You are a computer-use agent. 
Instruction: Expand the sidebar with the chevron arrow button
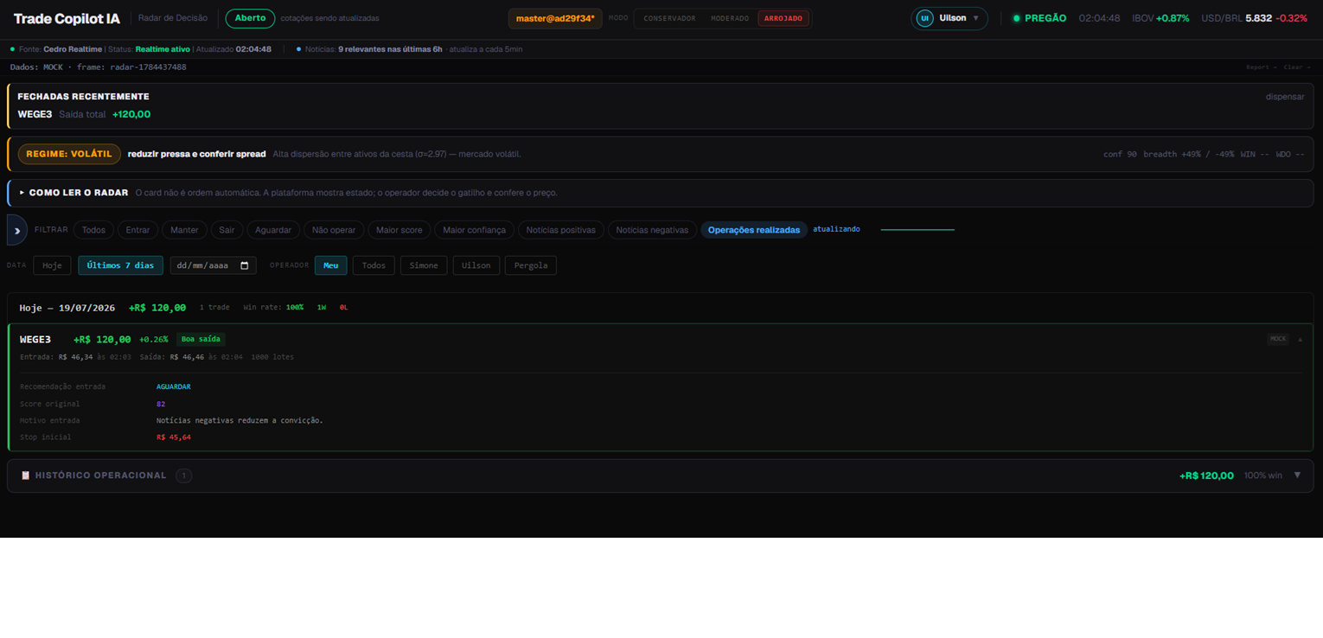coord(17,230)
